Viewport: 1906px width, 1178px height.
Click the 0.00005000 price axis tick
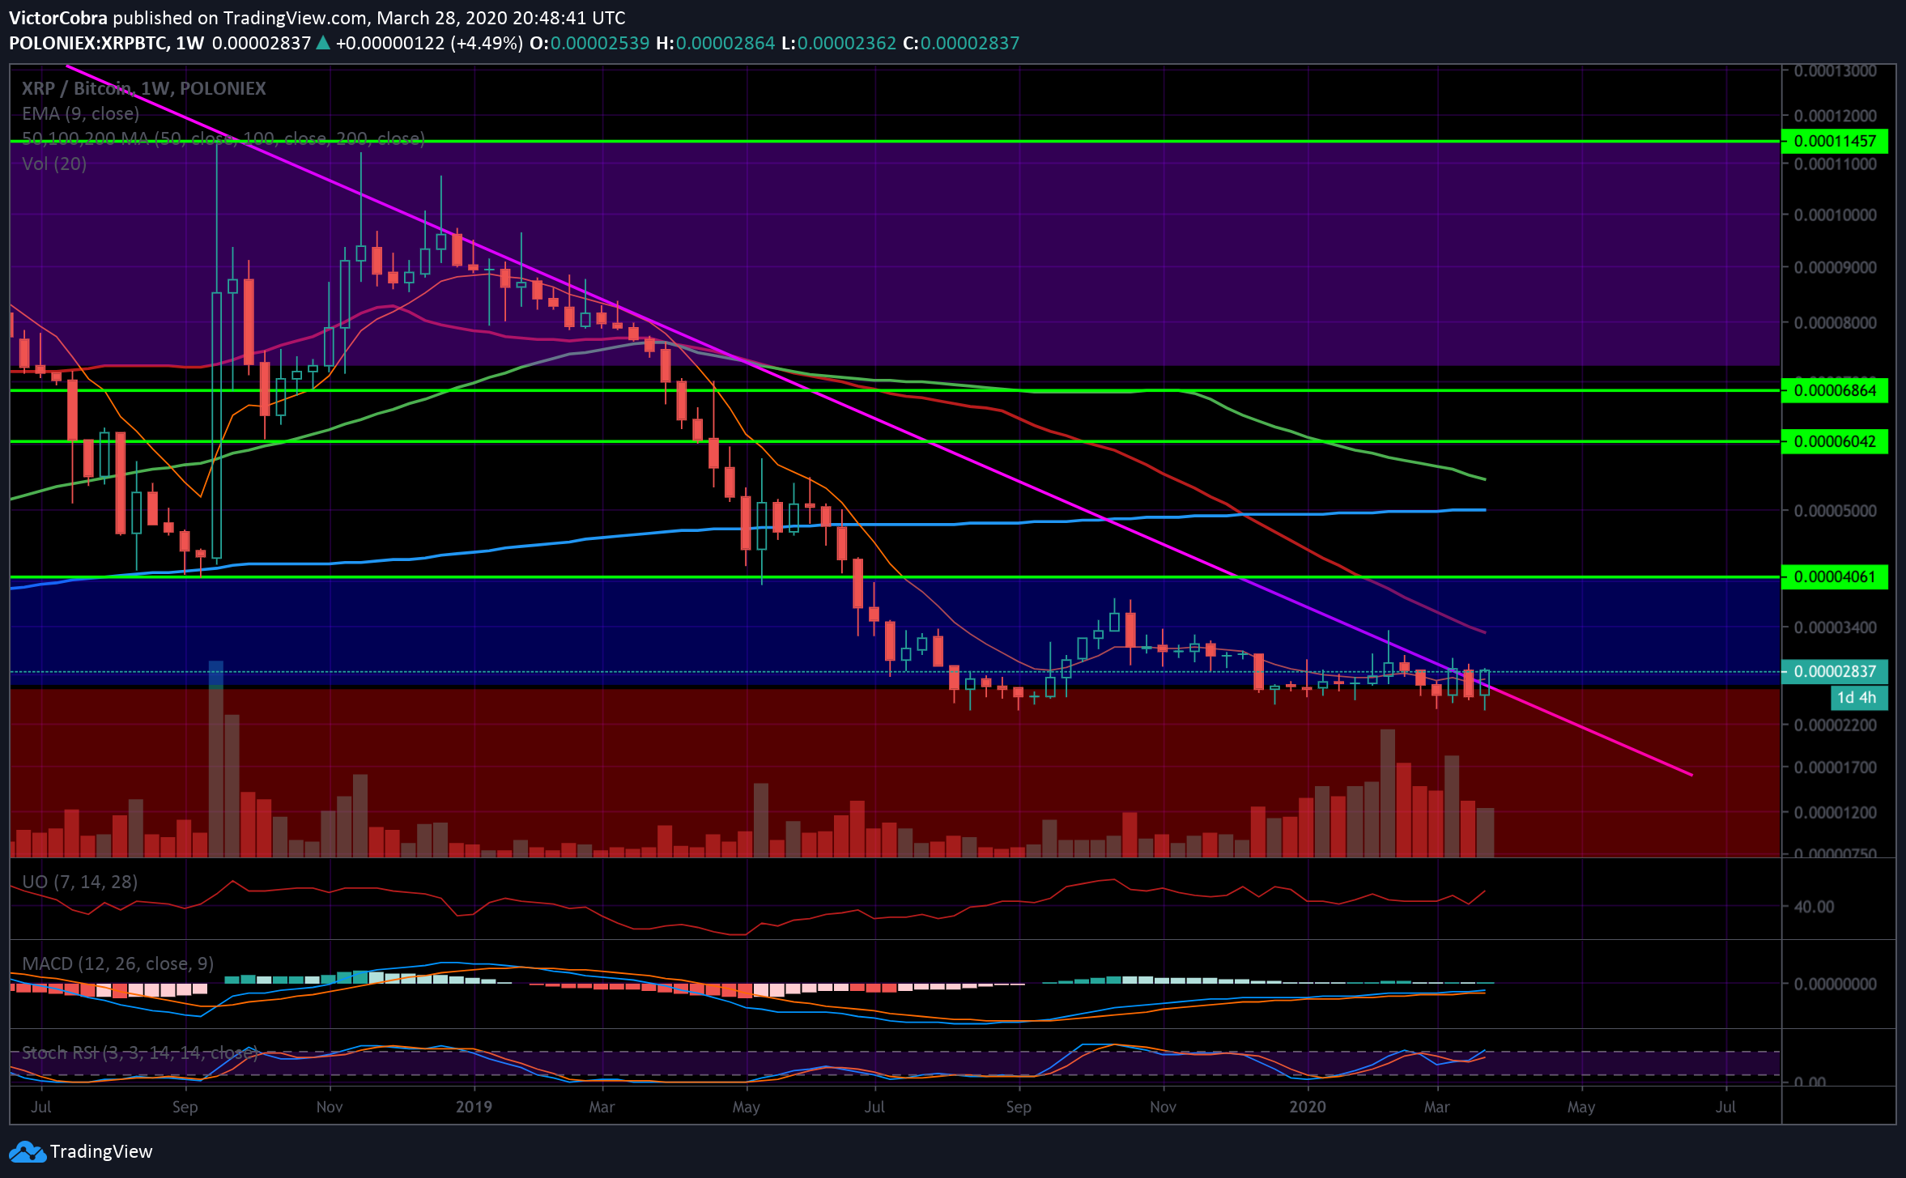coord(1835,511)
